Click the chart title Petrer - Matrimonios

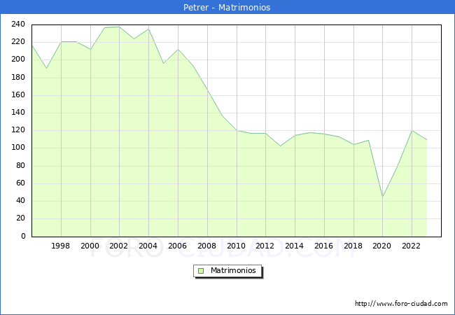tap(227, 7)
